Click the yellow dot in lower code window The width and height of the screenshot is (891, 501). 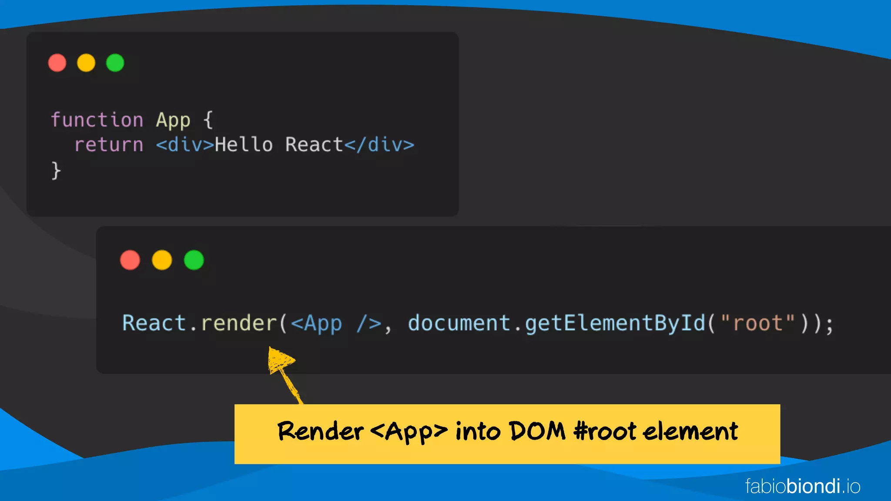162,260
